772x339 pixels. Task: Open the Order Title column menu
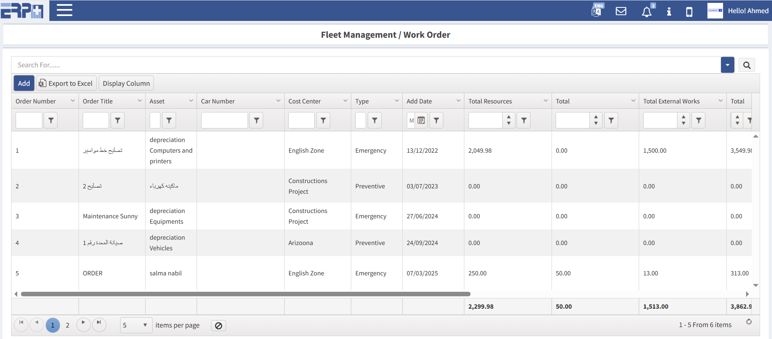coord(139,101)
